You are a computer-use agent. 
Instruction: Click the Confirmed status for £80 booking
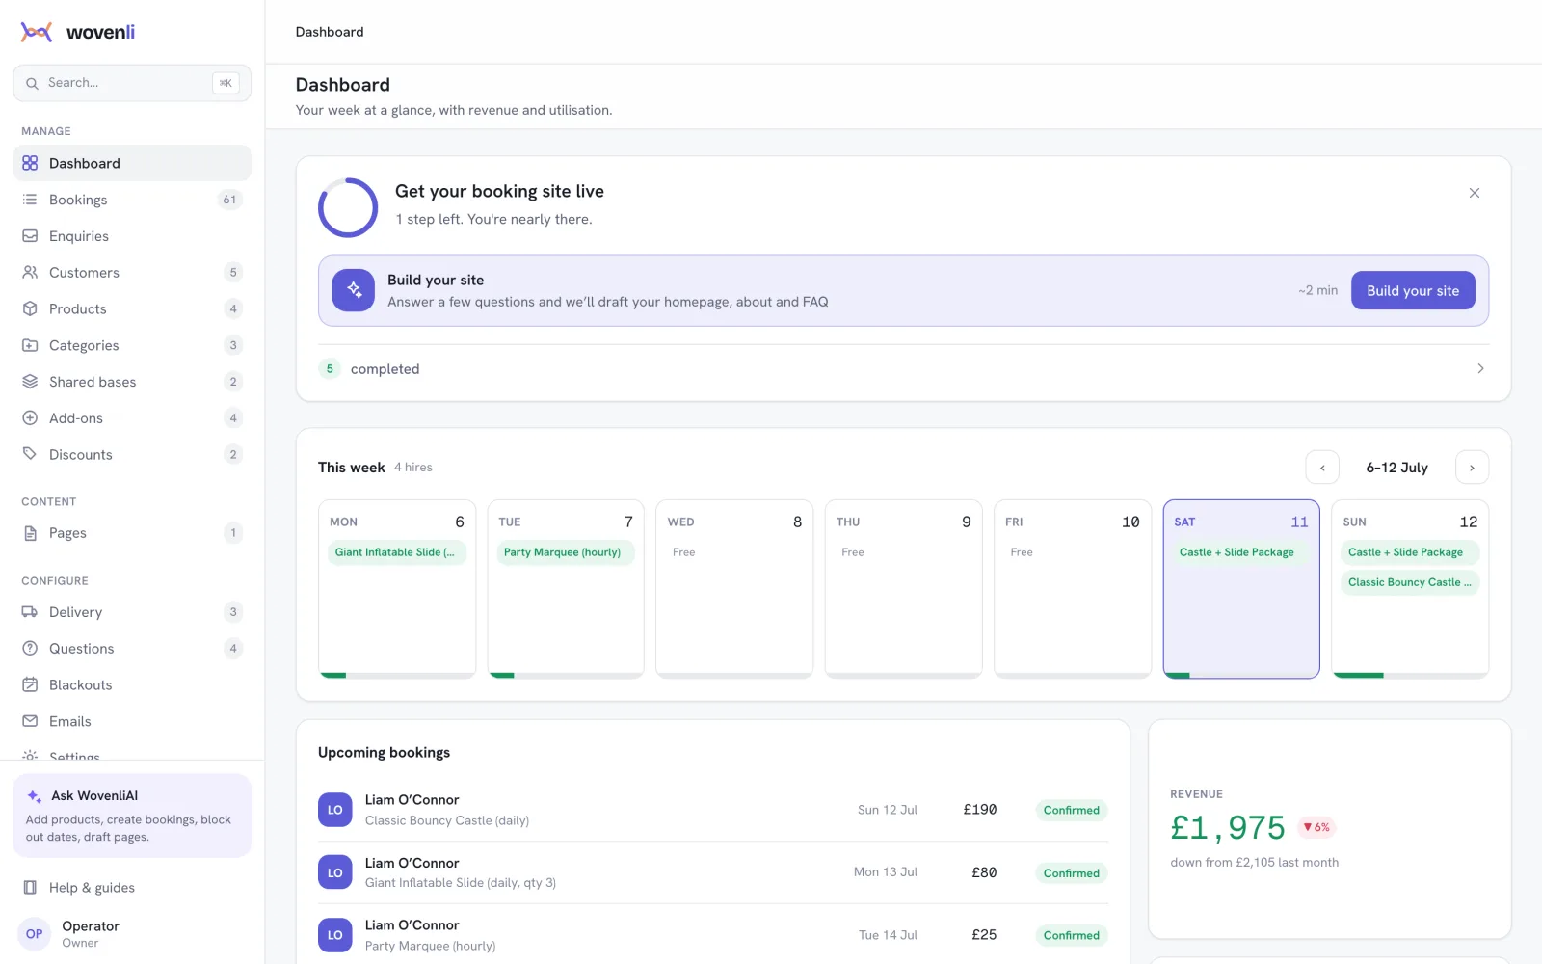point(1072,873)
